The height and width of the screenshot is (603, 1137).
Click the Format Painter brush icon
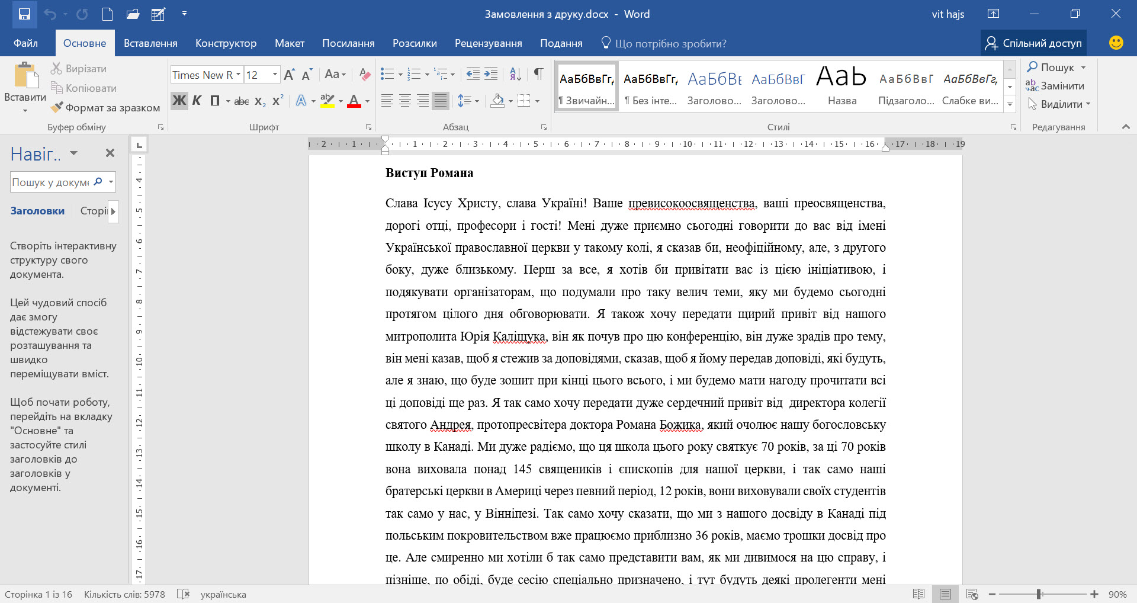click(57, 107)
